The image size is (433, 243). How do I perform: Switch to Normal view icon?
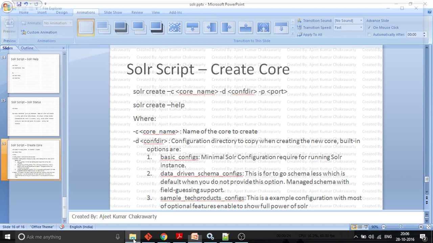tap(354, 227)
